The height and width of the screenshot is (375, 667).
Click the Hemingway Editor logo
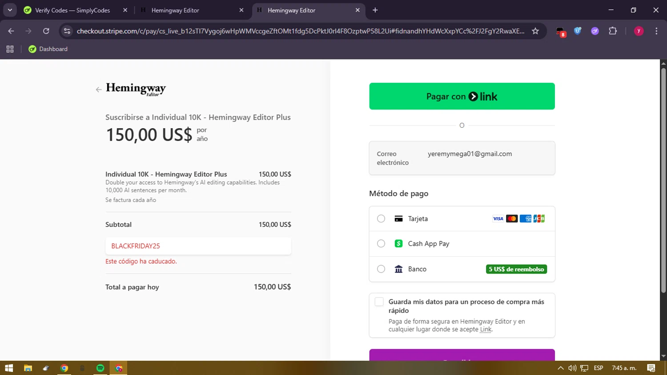[136, 89]
